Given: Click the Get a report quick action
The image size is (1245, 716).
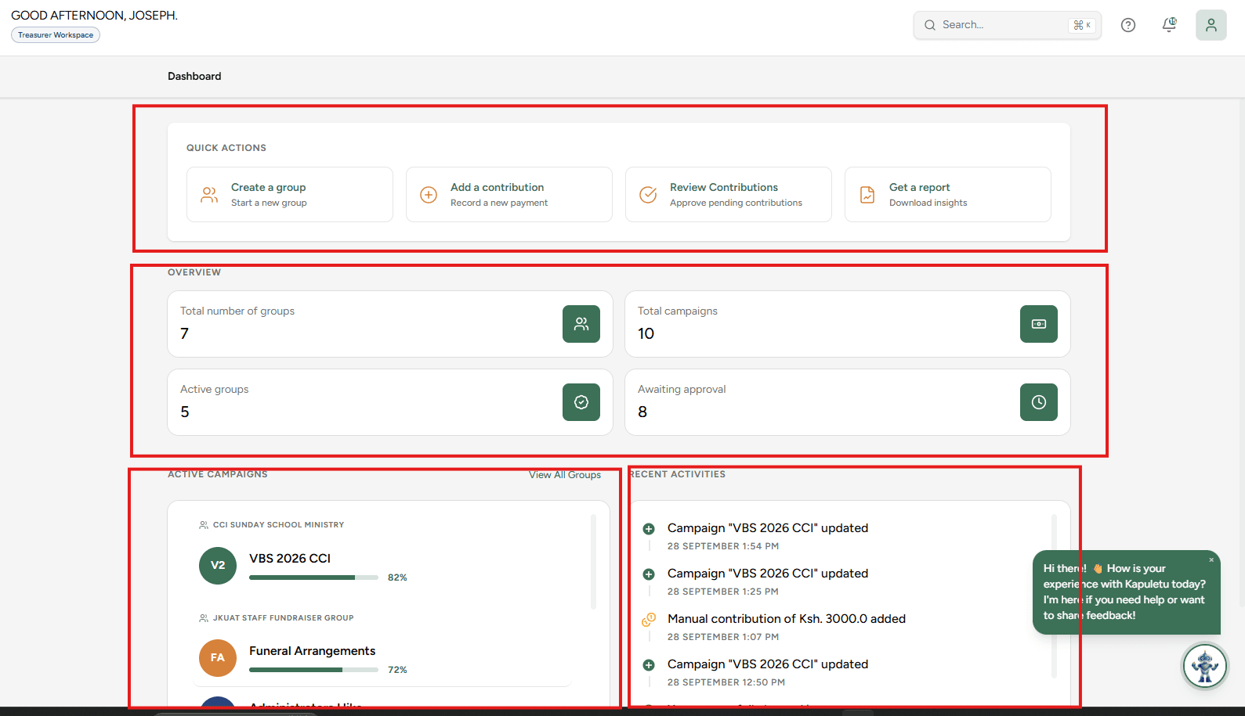Looking at the screenshot, I should (948, 195).
